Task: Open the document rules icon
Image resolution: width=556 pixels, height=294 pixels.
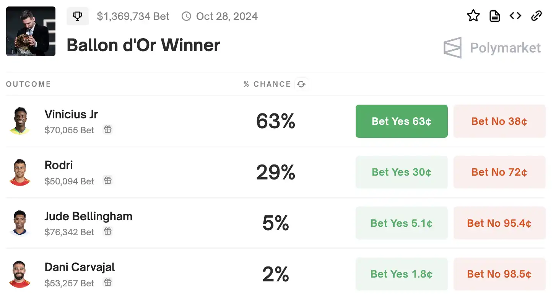Action: 495,16
